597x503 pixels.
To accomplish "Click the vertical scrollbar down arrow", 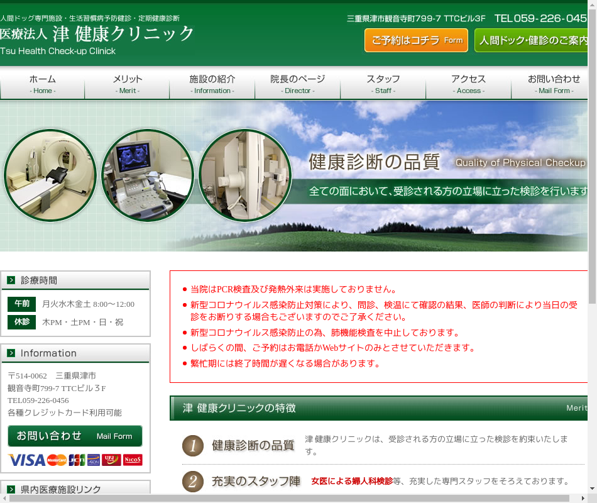I will tap(592, 489).
